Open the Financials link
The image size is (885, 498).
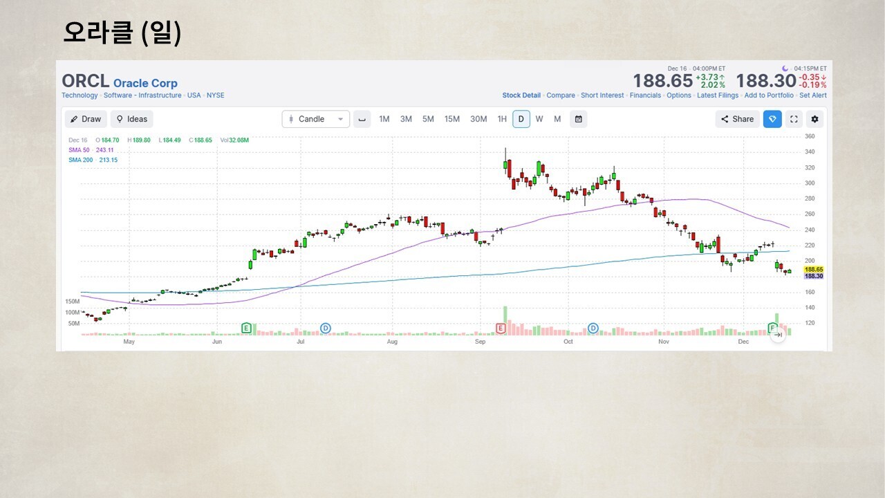[645, 95]
